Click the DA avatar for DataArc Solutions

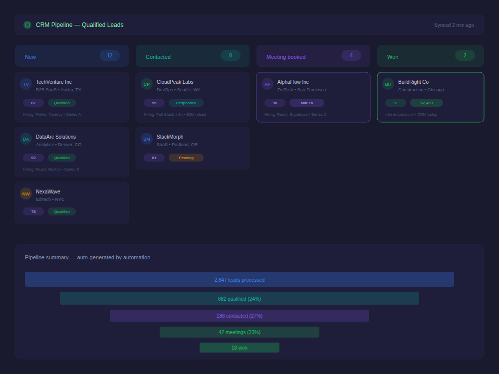click(26, 139)
